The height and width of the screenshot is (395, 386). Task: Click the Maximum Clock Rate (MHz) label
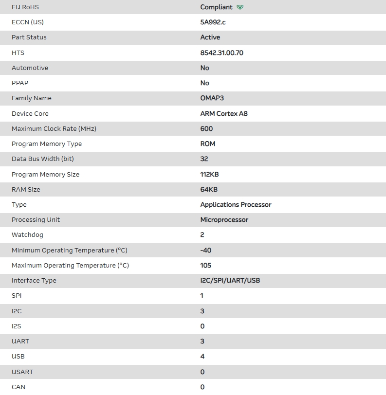(x=54, y=129)
